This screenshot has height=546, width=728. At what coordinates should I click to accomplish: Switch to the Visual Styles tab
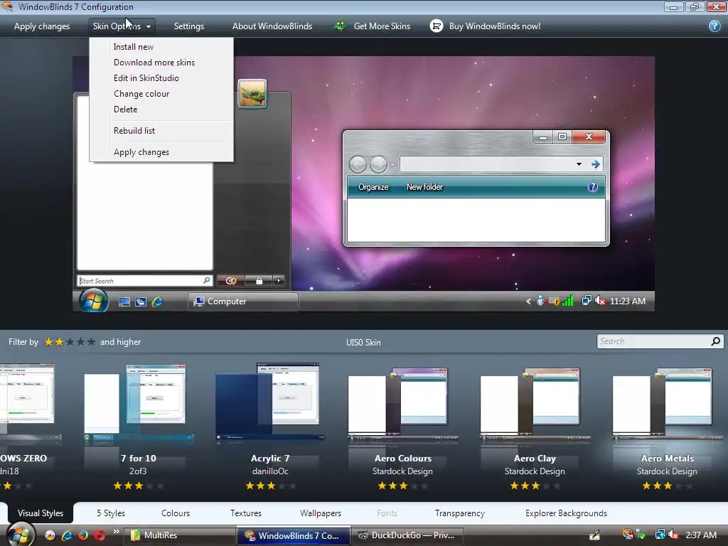(41, 513)
